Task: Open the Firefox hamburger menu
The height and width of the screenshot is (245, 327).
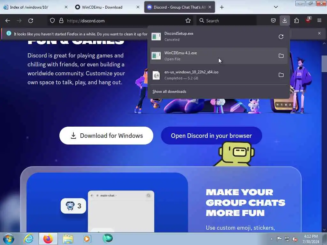Action: 319,21
